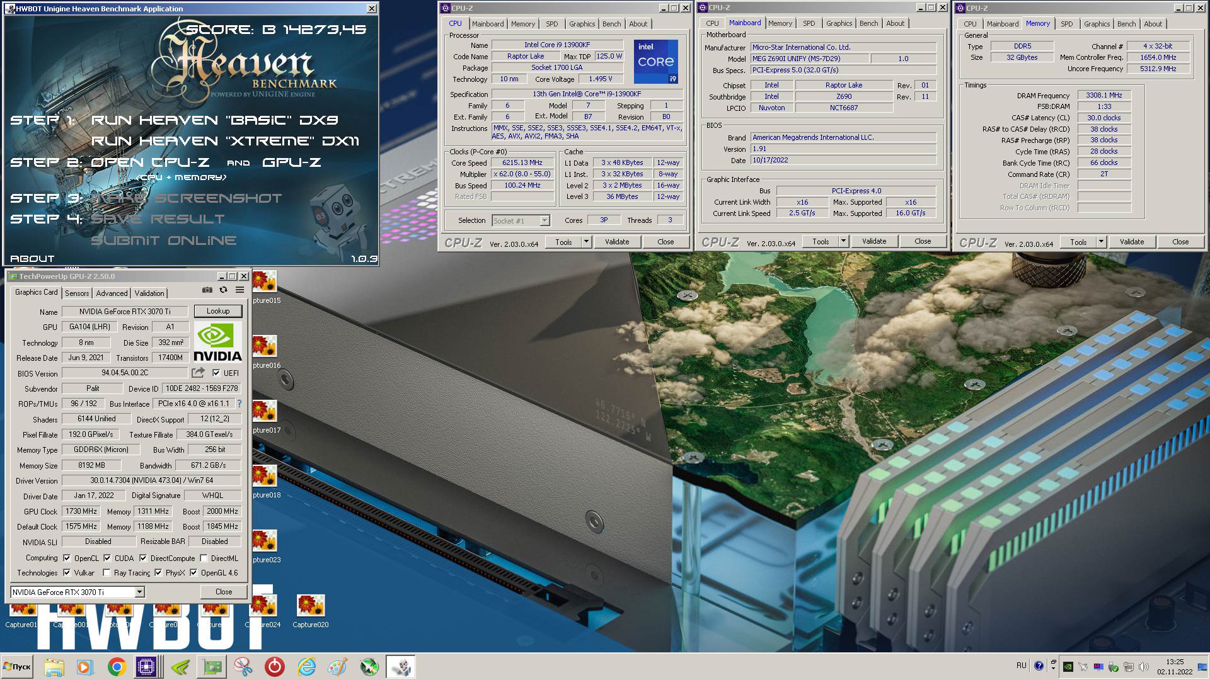This screenshot has width=1210, height=680.
Task: Switch to the HWBOT Heaven app on the taskbar
Action: click(401, 667)
